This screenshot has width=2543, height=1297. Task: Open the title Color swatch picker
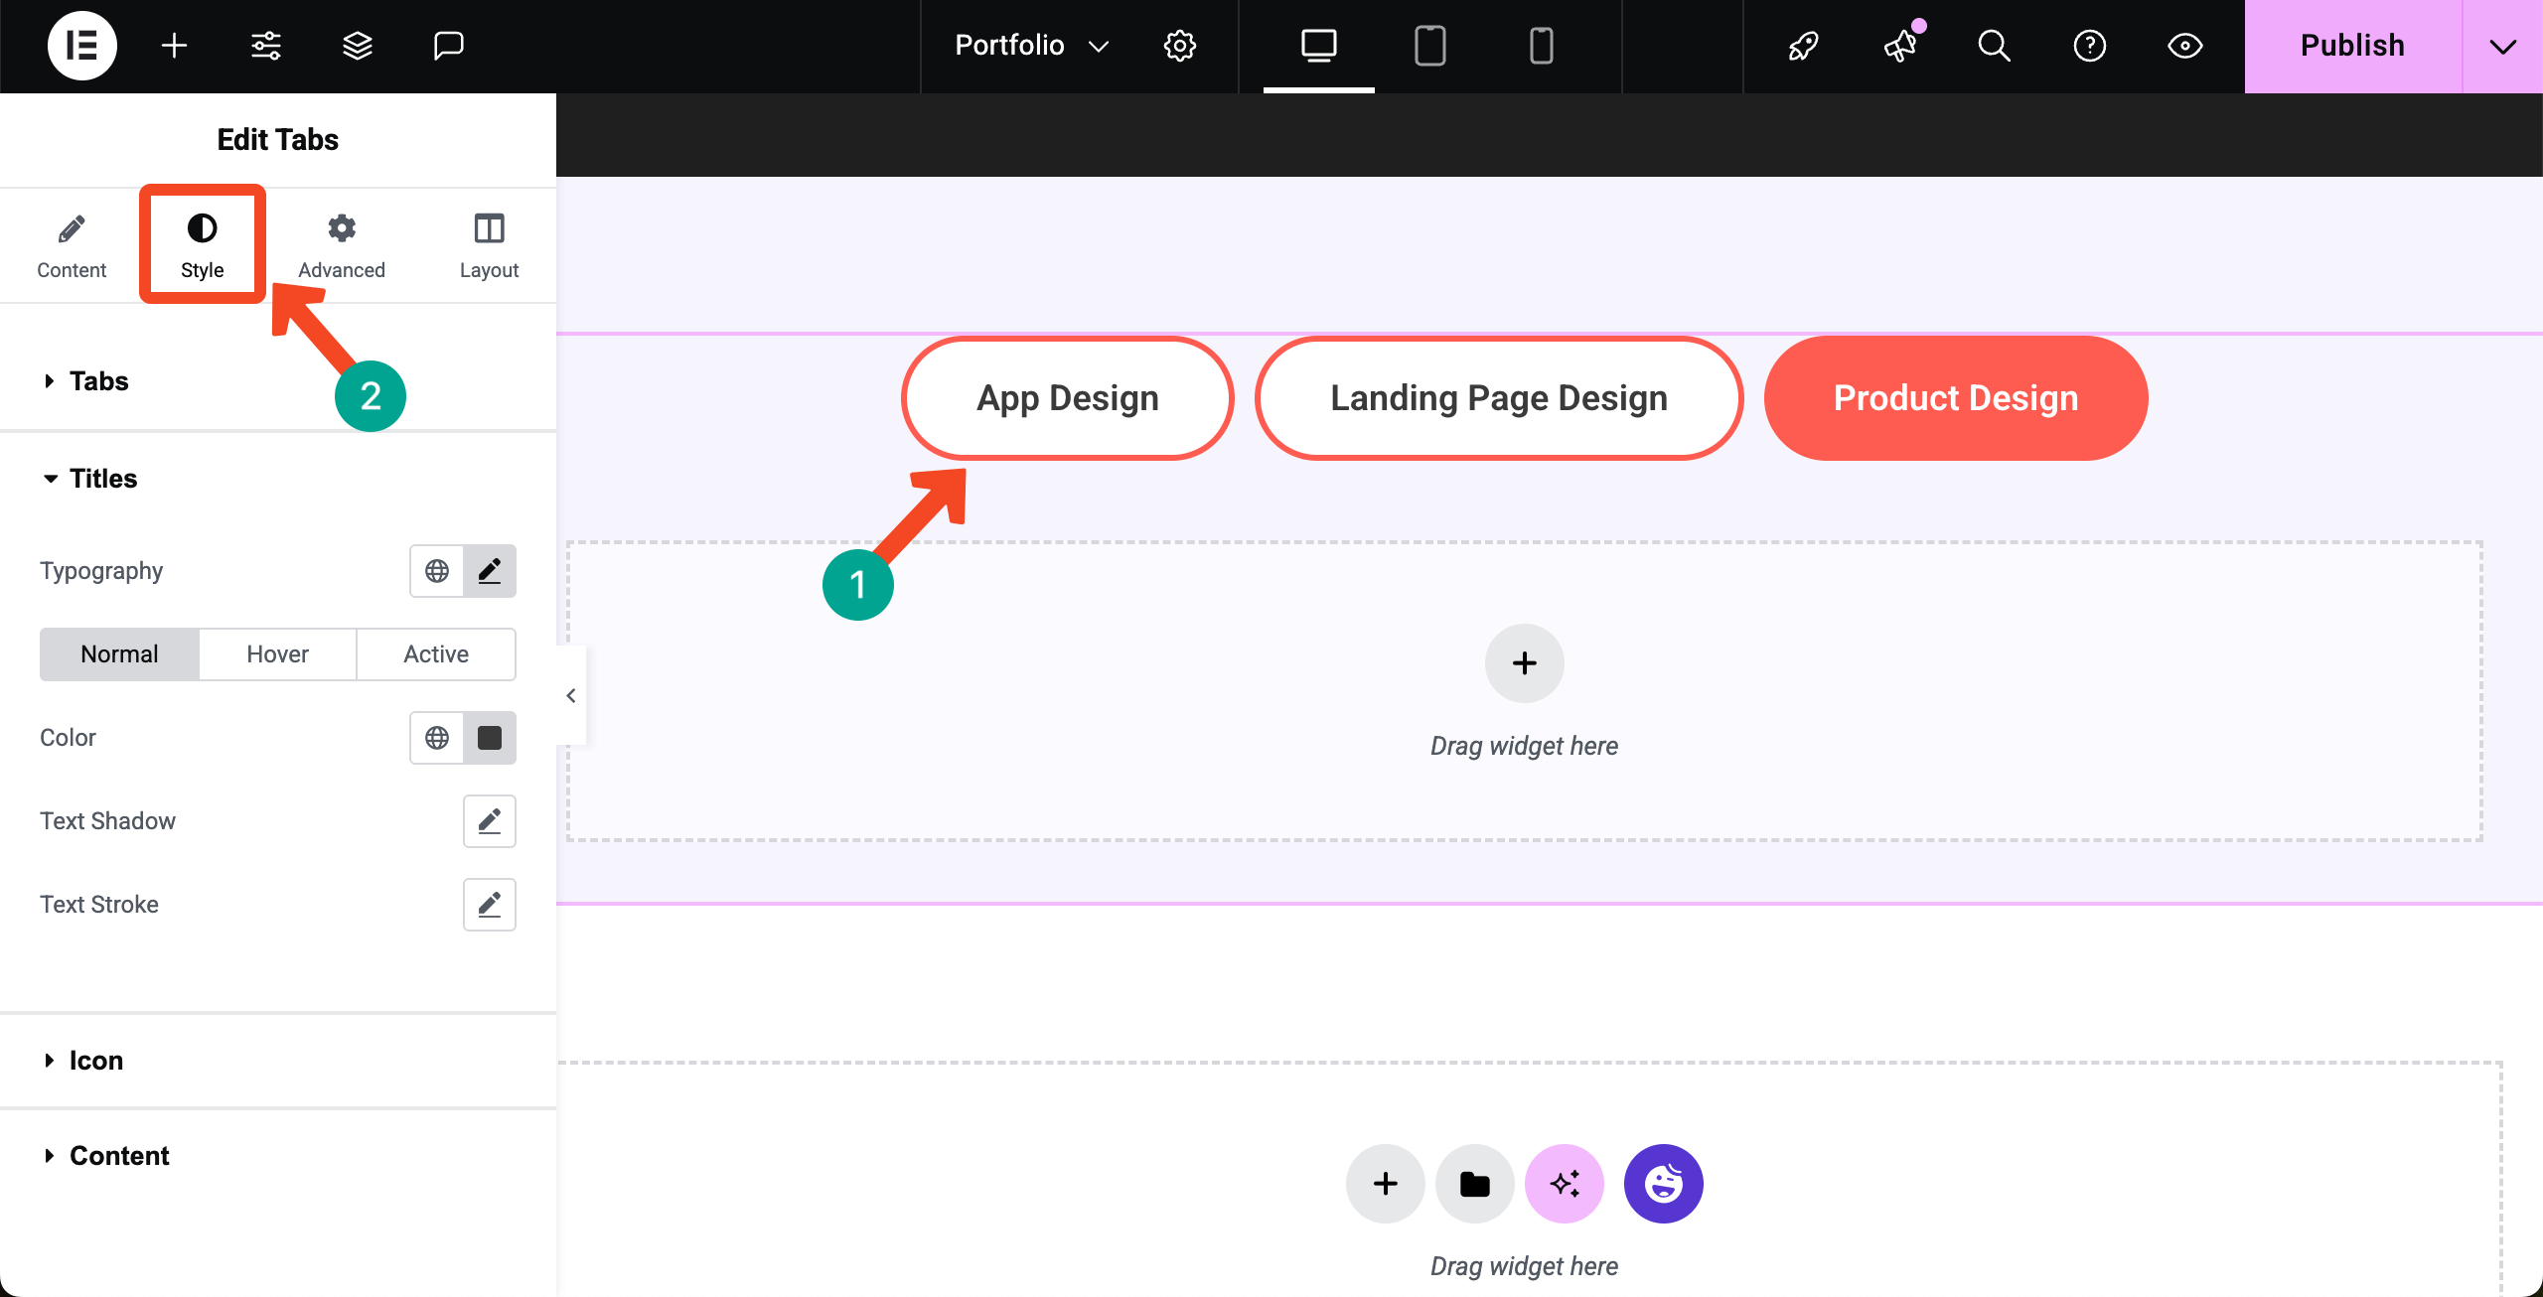[x=490, y=738]
